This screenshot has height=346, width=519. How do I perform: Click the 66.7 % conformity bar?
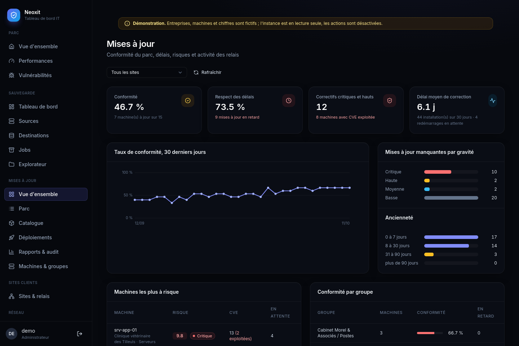click(430, 333)
